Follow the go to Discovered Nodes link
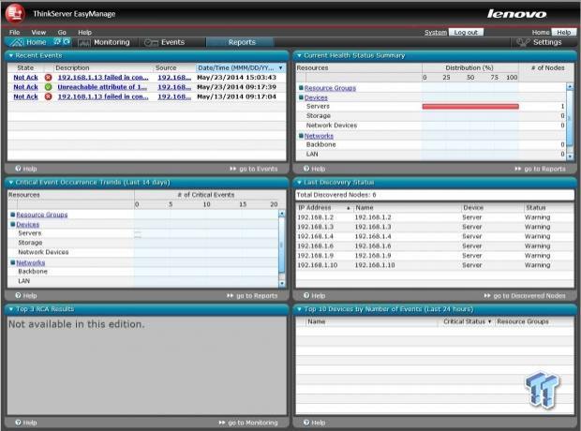 [529, 296]
